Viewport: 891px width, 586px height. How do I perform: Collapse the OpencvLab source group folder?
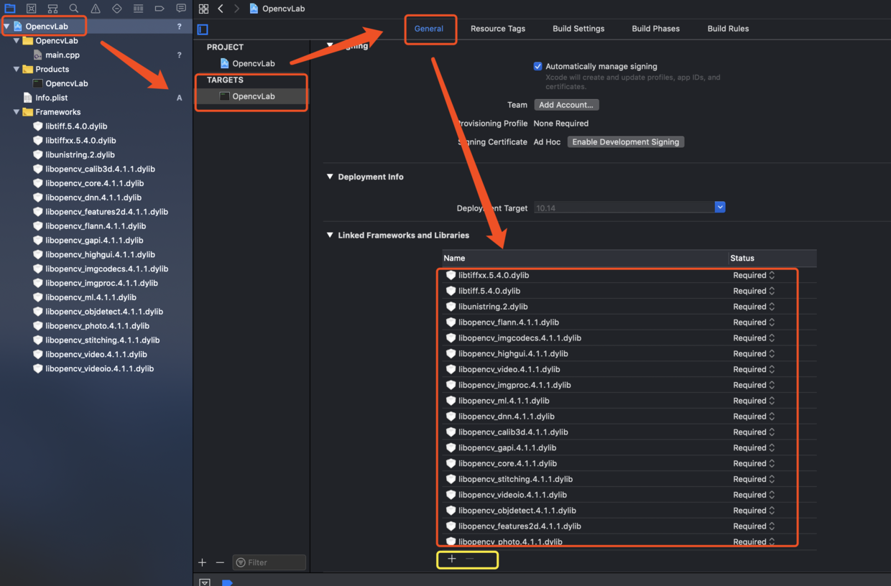(x=17, y=41)
